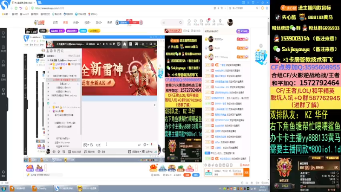Click the purple join fan club button
The width and height of the screenshot is (341, 192).
pos(243,31)
